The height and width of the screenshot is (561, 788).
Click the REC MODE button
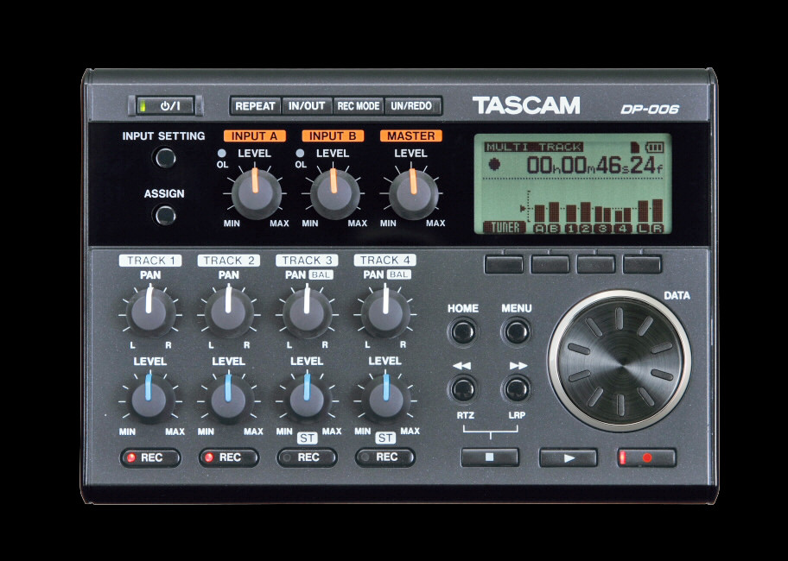click(359, 106)
